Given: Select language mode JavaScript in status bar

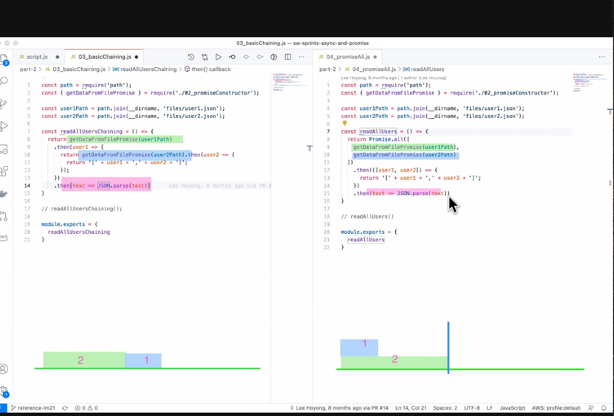Looking at the screenshot, I should tap(512, 408).
